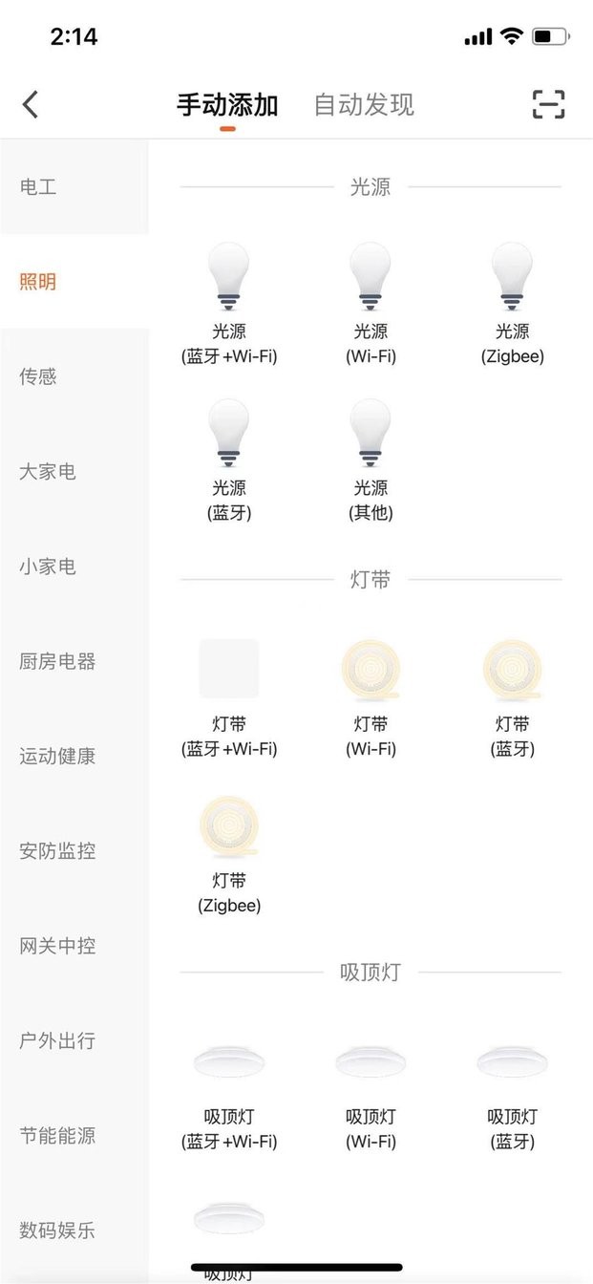This screenshot has width=593, height=1284.
Task: Pick the 吸顶灯 (蓝牙+Wi-Fi) ceiling lamp icon
Action: 229,1061
